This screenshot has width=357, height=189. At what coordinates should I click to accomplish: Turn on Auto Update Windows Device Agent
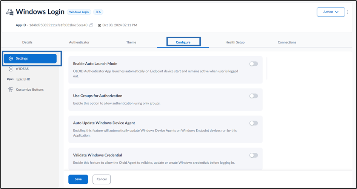(x=254, y=123)
